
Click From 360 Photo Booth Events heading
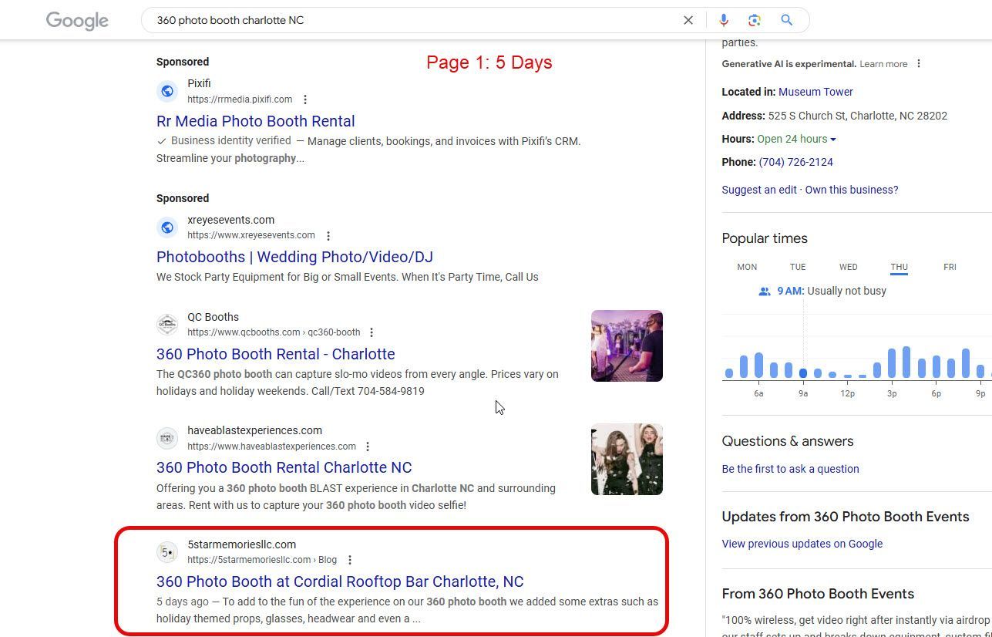click(x=818, y=594)
